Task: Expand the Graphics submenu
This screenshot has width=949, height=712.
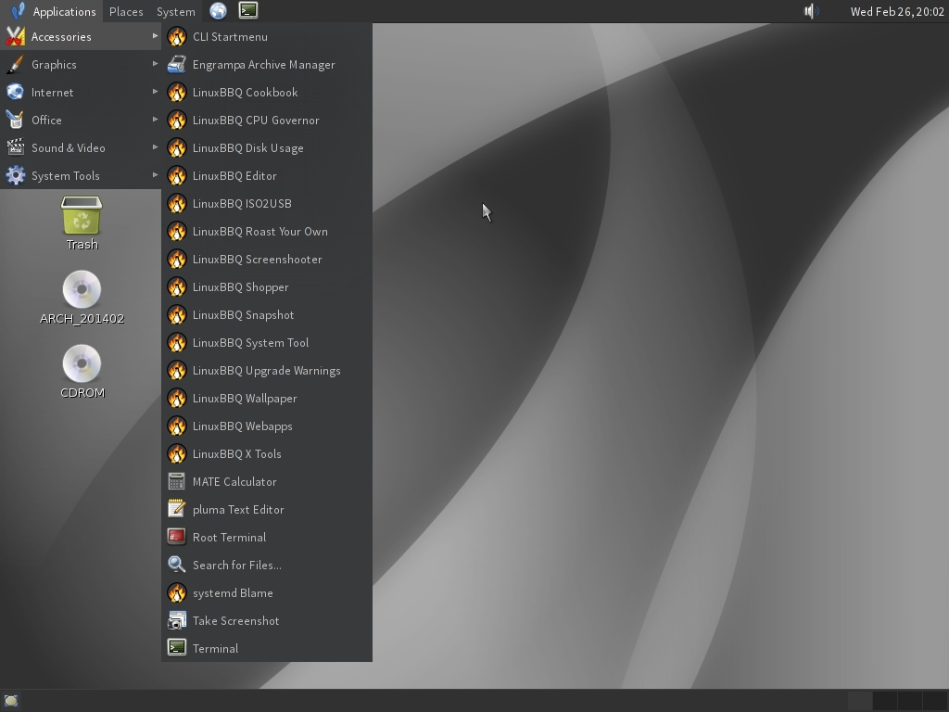Action: tap(81, 65)
